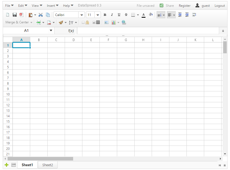
Task: Export to PDF using toolbar icon
Action: pos(21,15)
